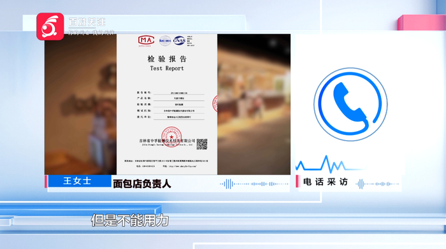Click the CNAS accreditation logo
446x249 pixels.
click(179, 41)
